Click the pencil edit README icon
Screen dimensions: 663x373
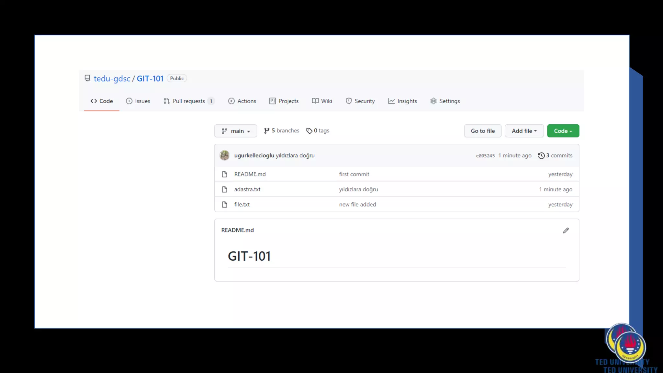[566, 231]
